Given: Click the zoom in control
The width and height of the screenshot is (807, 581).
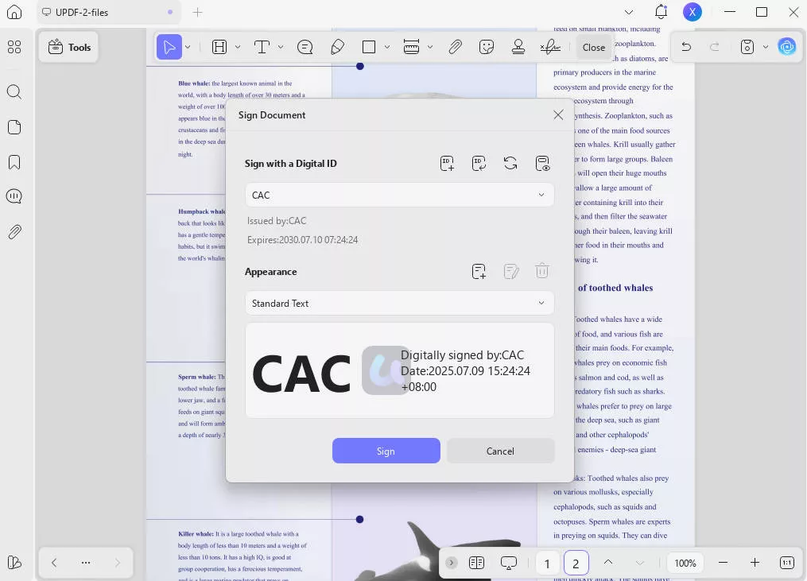Looking at the screenshot, I should (754, 562).
